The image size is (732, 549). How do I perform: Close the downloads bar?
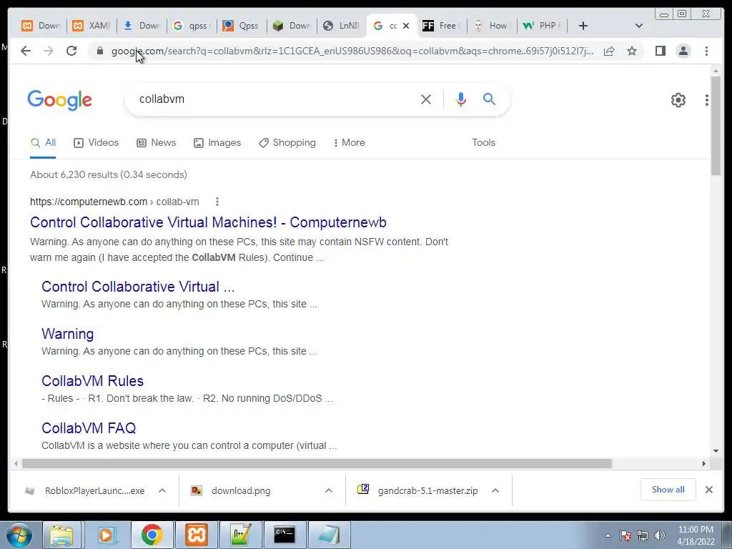709,490
